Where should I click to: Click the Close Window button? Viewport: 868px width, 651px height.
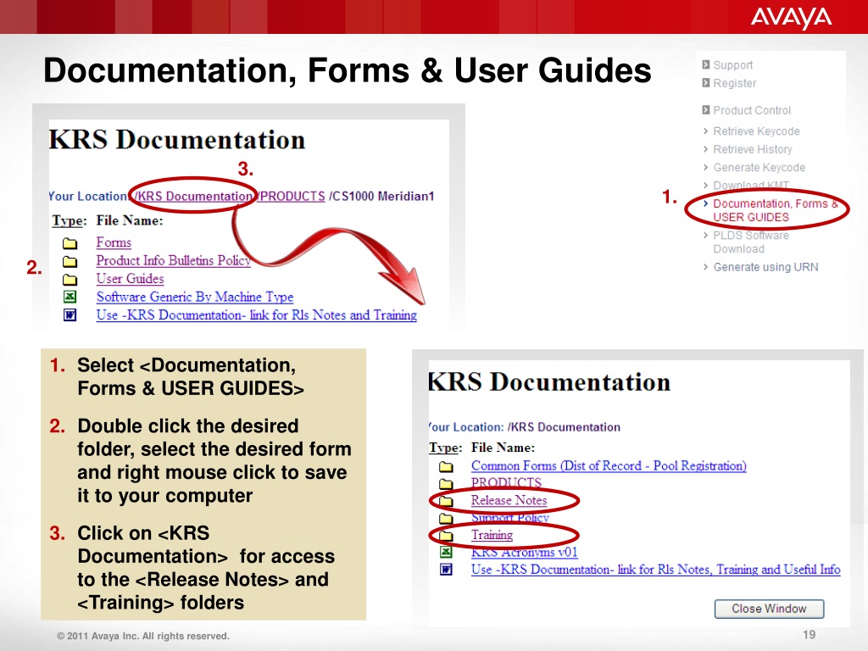(769, 609)
